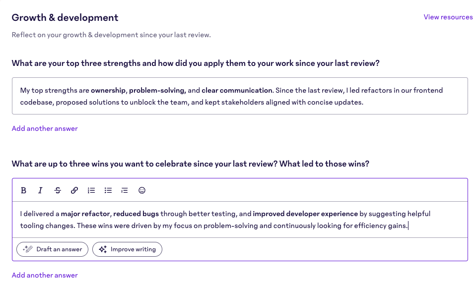475x283 pixels.
Task: Add another answer to the strengths question
Action: (x=45, y=129)
